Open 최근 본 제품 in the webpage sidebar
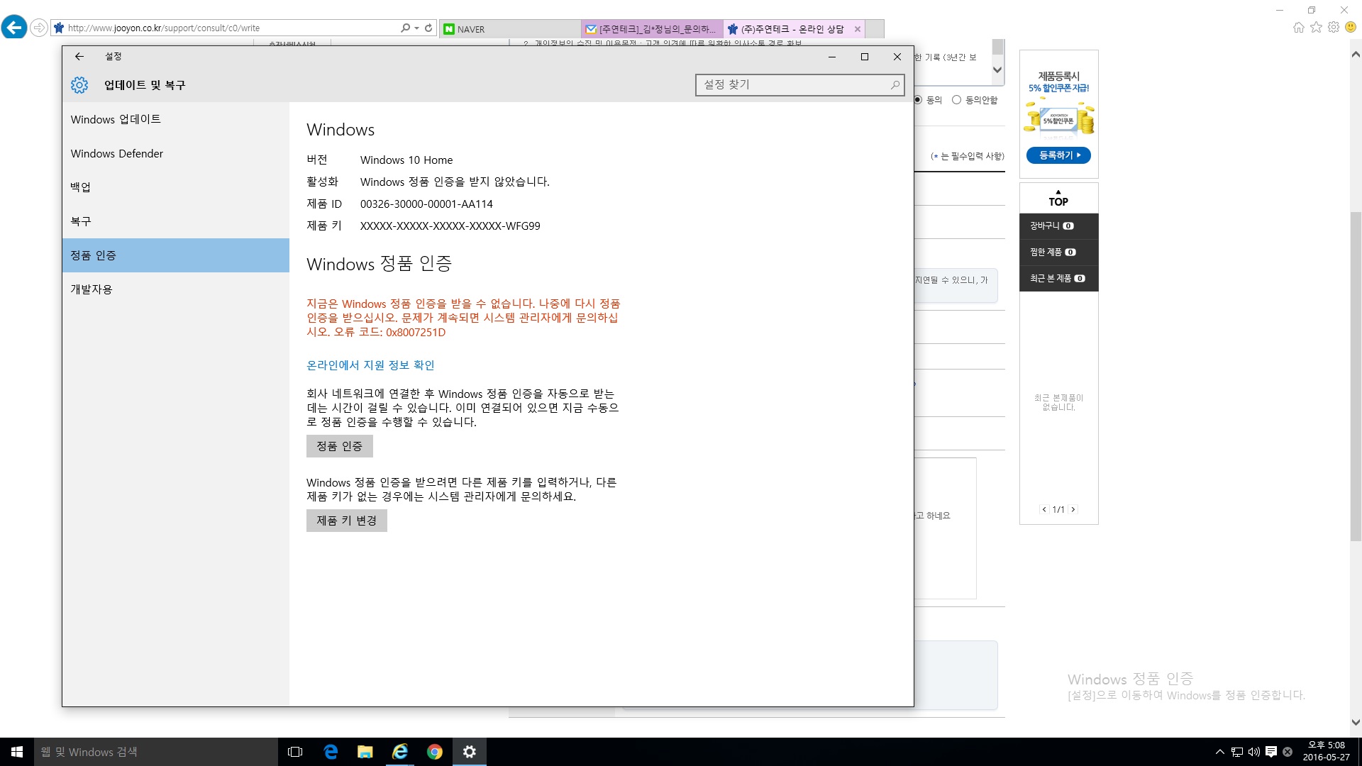Viewport: 1362px width, 766px height. pyautogui.click(x=1058, y=279)
